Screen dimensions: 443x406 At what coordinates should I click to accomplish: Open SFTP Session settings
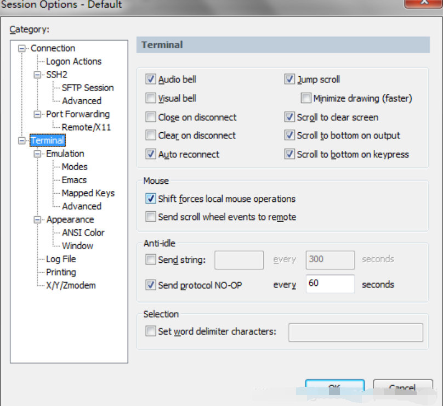pos(88,88)
